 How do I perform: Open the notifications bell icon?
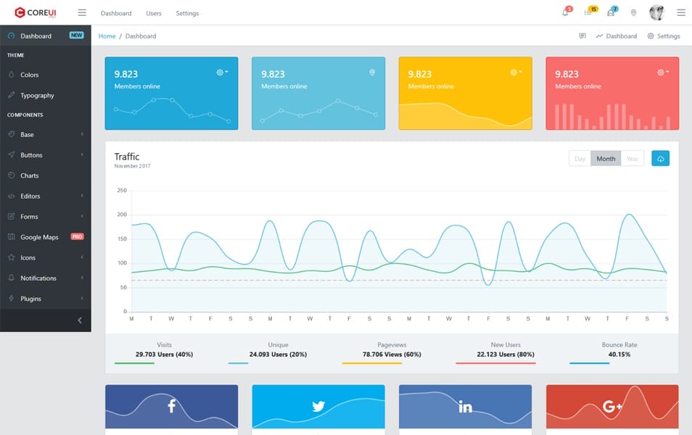tap(564, 12)
